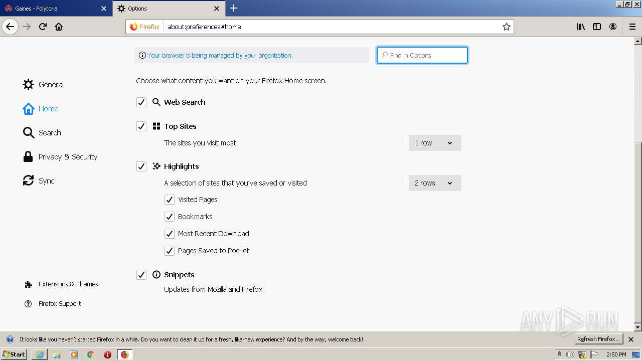
Task: Open Windows Explorer folder in taskbar
Action: (57, 354)
